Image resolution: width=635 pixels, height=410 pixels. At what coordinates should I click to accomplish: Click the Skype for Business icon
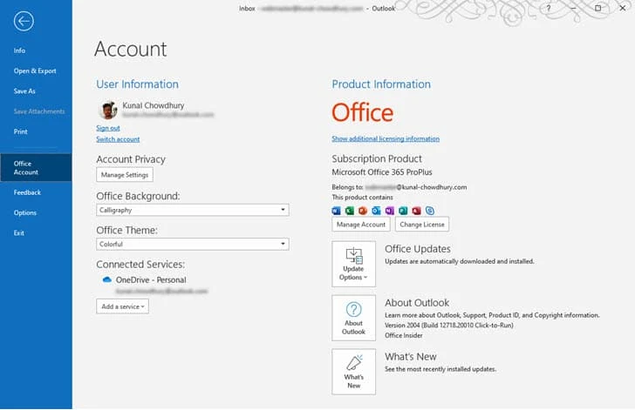[430, 211]
